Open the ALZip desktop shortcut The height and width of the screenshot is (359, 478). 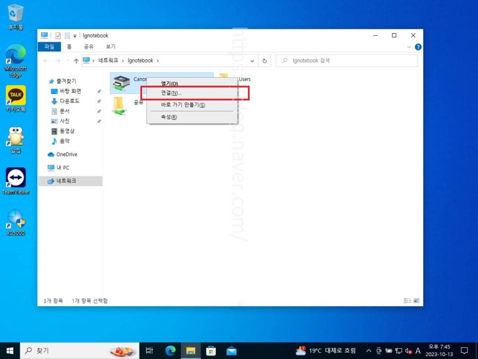coord(15,140)
